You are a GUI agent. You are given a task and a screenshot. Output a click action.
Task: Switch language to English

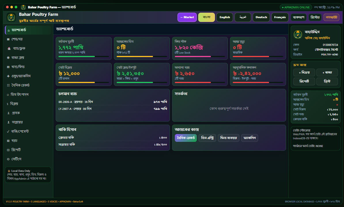point(225,17)
